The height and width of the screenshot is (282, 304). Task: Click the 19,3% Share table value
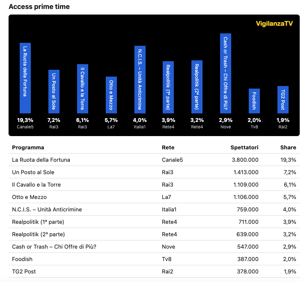[288, 160]
